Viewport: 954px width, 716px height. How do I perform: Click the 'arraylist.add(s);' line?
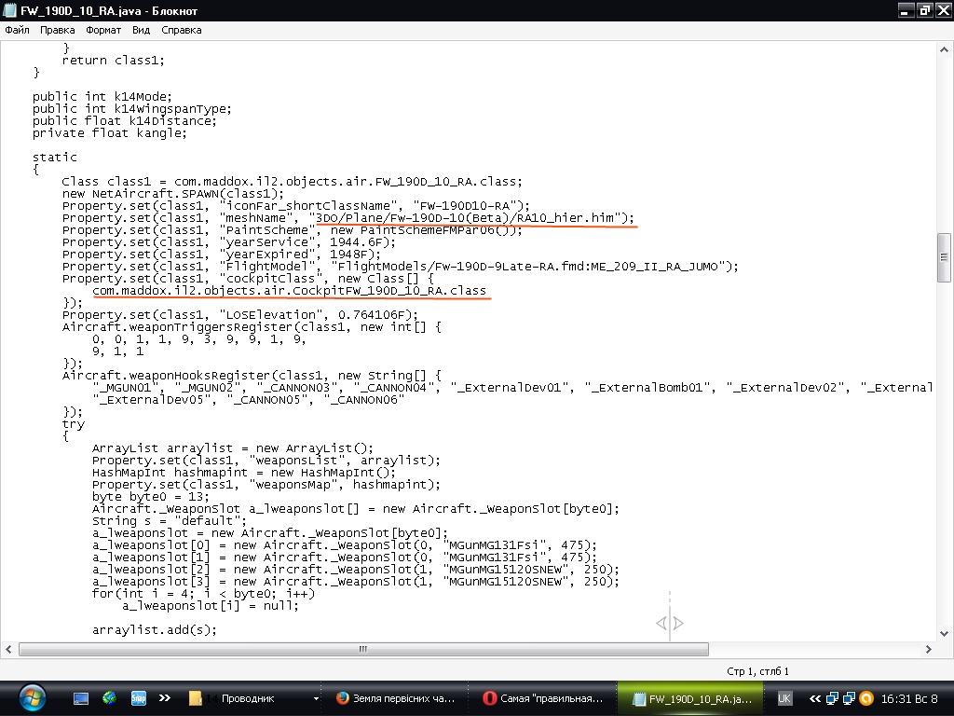point(155,629)
